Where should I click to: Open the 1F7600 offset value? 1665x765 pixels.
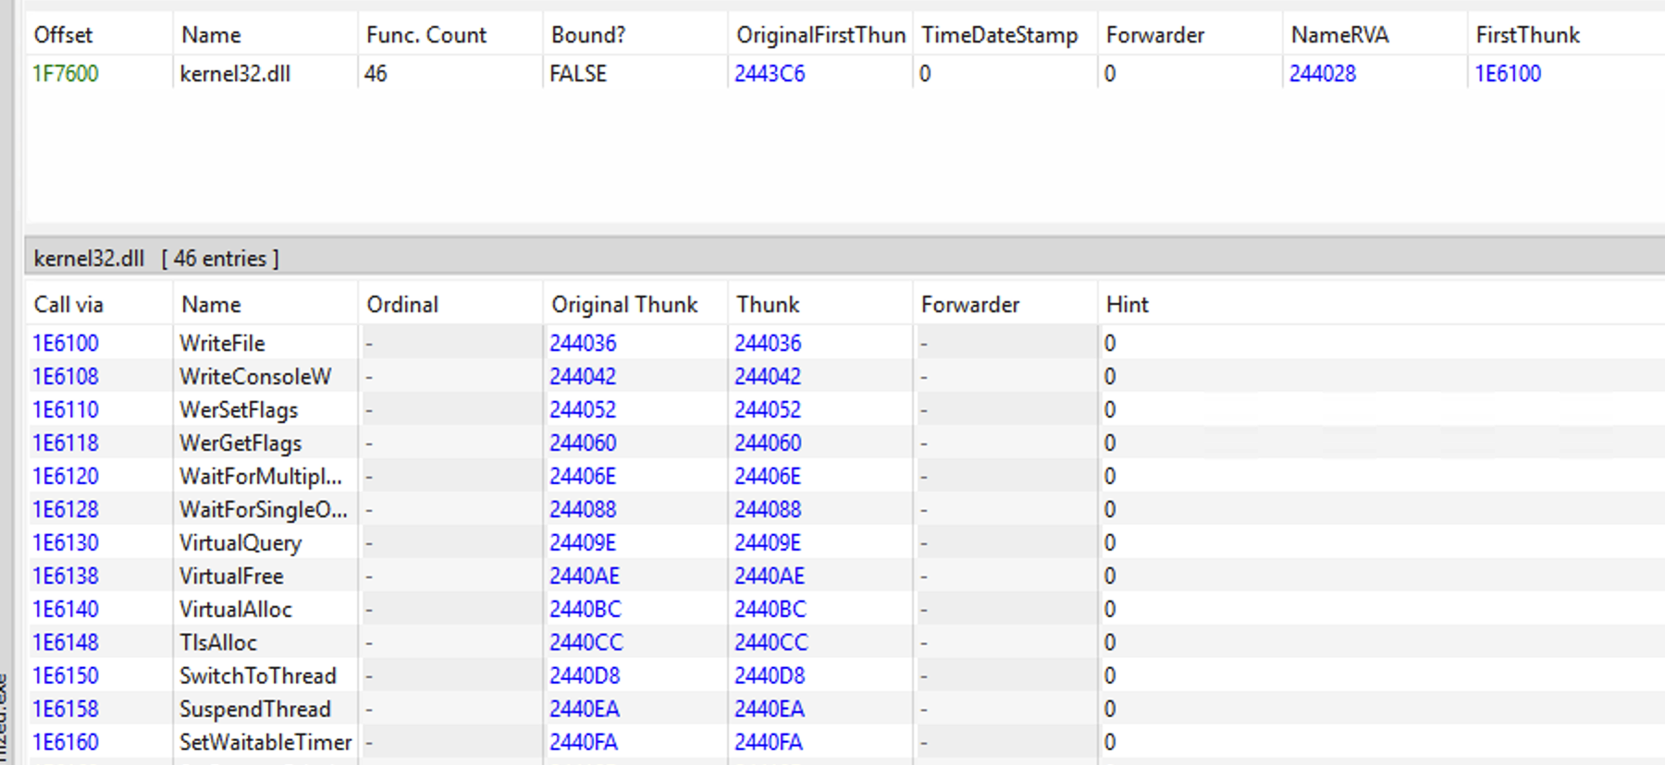click(x=66, y=74)
